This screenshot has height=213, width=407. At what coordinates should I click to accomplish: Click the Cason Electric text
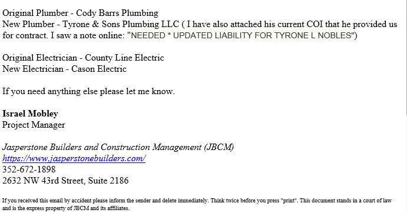(x=99, y=69)
